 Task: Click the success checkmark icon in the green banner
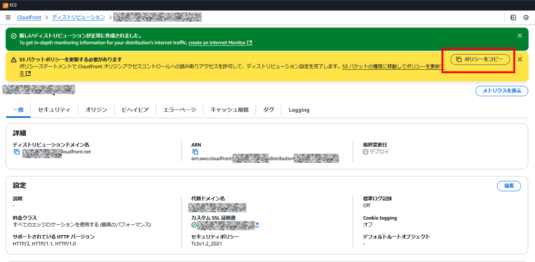(14, 36)
